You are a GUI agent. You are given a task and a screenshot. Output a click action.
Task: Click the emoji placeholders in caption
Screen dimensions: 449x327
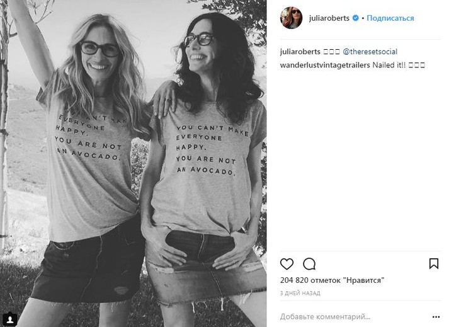click(331, 52)
